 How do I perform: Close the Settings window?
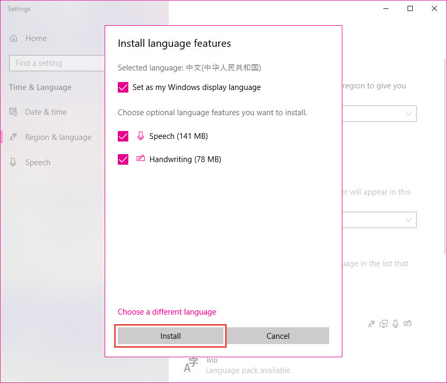click(434, 8)
